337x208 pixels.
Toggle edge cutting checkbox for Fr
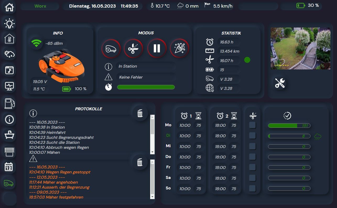click(x=252, y=167)
